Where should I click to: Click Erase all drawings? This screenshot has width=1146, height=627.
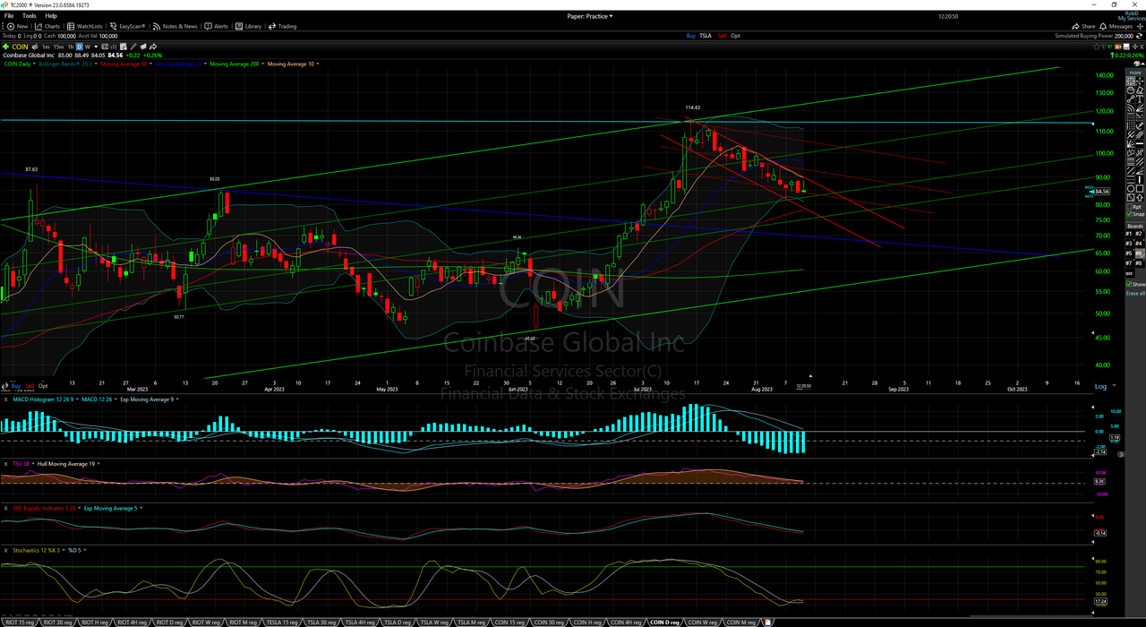1135,293
